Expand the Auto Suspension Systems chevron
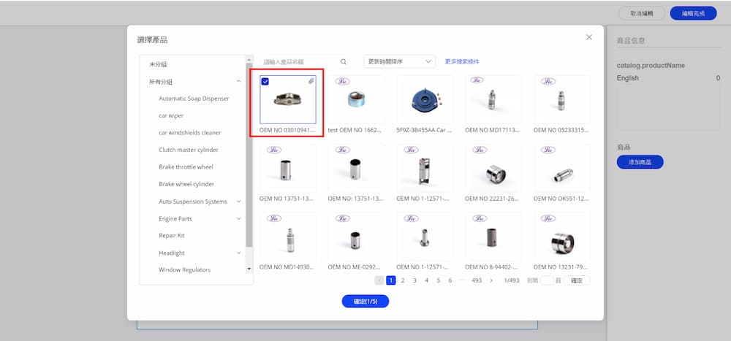The width and height of the screenshot is (731, 341). [239, 202]
